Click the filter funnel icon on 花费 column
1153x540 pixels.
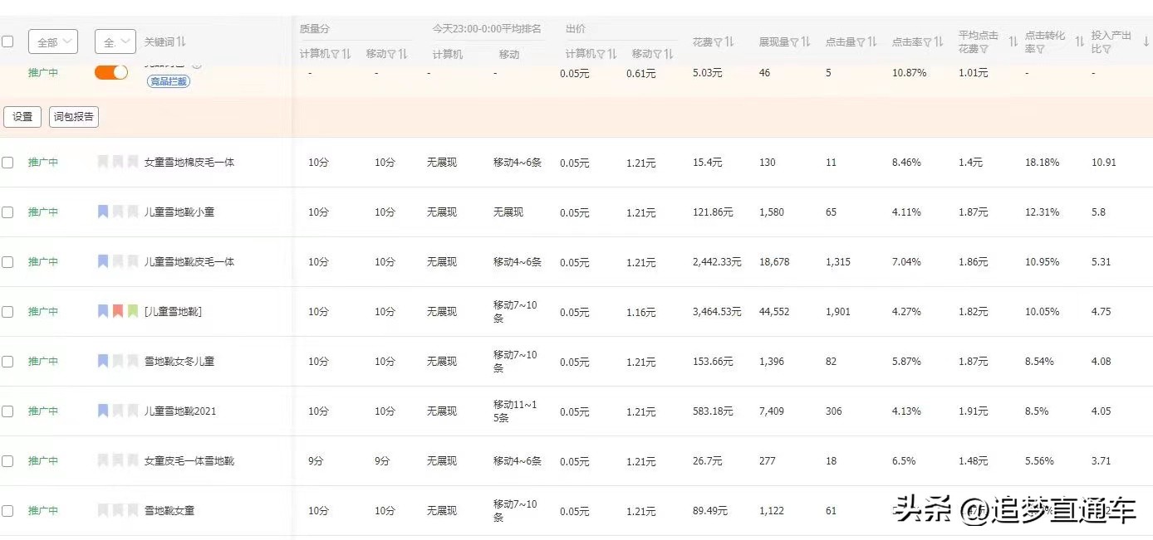point(718,40)
